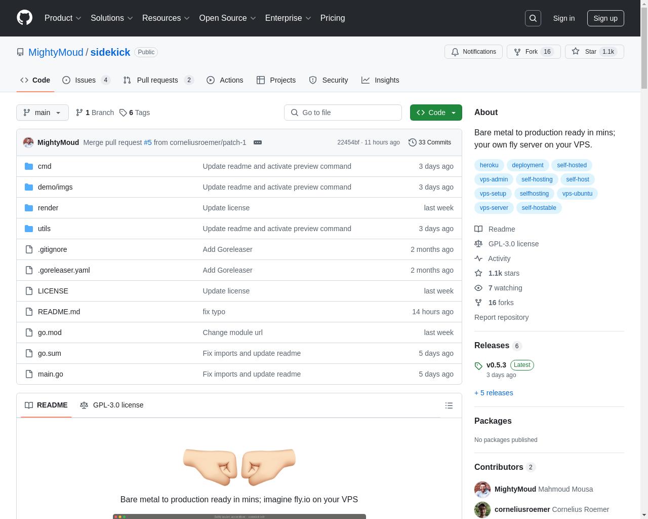Open the Pricing page

333,18
